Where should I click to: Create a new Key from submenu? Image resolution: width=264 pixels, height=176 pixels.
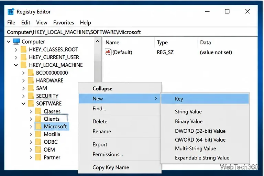point(205,99)
